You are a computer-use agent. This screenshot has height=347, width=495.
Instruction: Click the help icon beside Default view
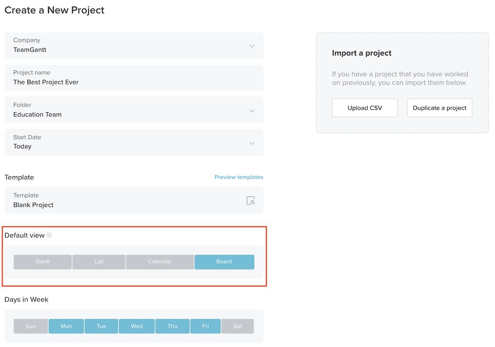point(49,235)
